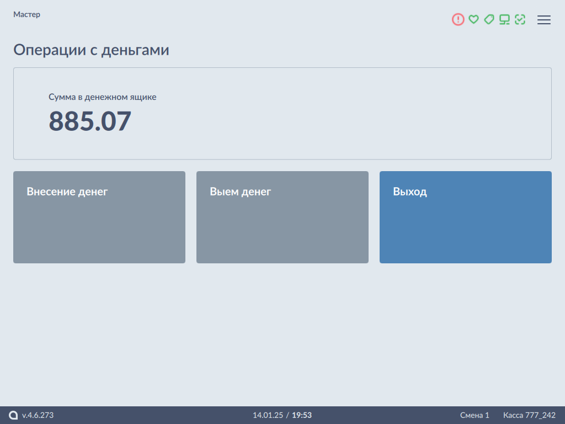This screenshot has height=424, width=565.
Task: Click the green price tag icon
Action: [489, 20]
